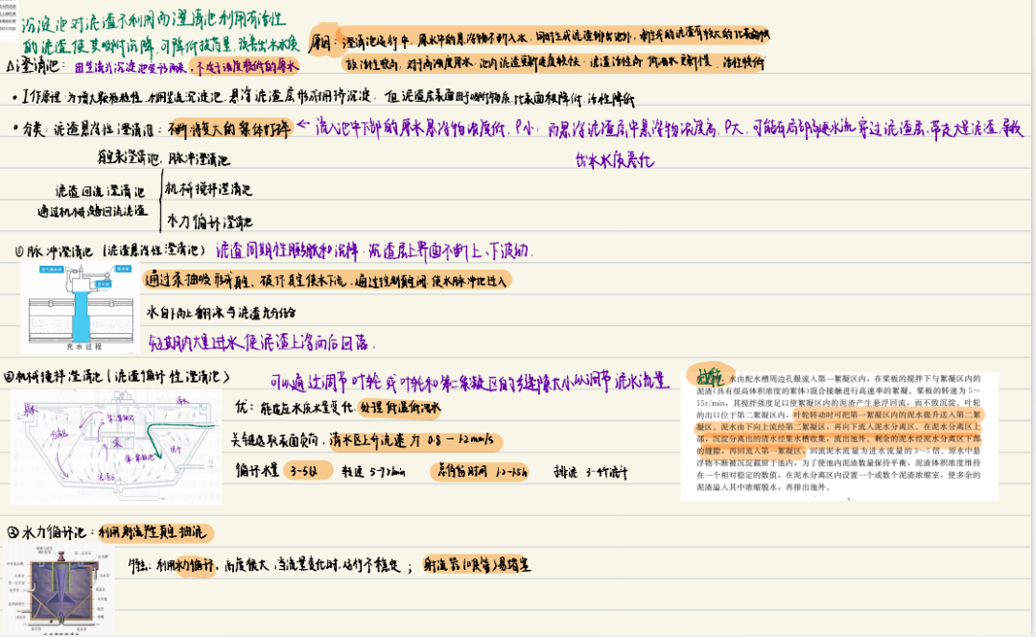Click the "优:" advantages line label
The image size is (1036, 637).
tap(246, 408)
